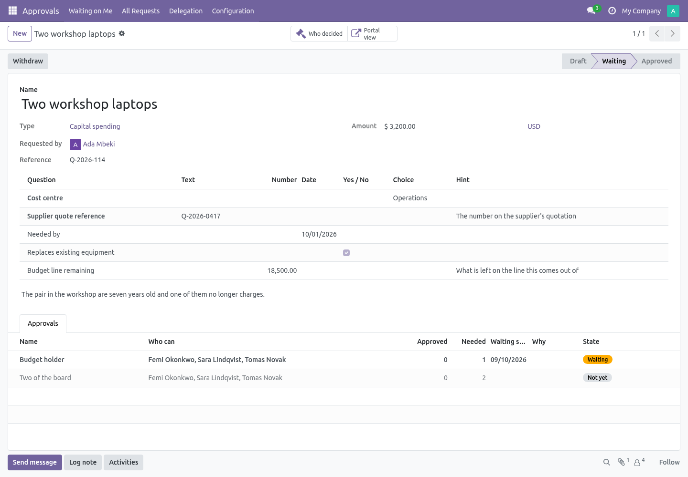Image resolution: width=688 pixels, height=477 pixels.
Task: Open the activities clock icon
Action: point(612,10)
